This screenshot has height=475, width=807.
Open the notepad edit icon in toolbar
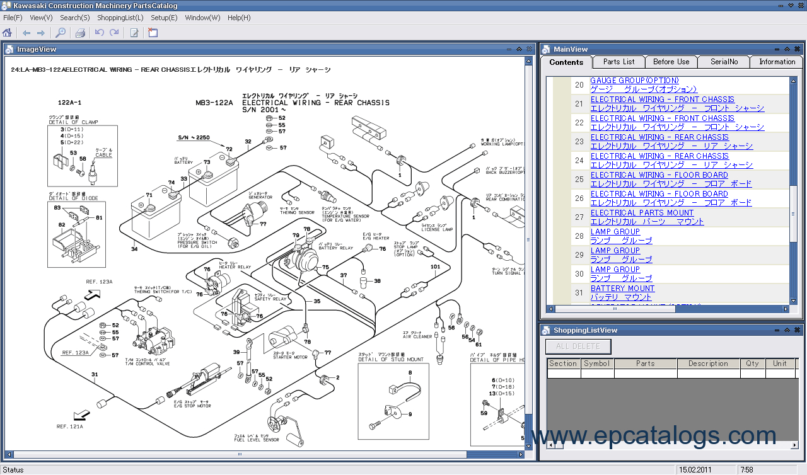click(x=134, y=33)
